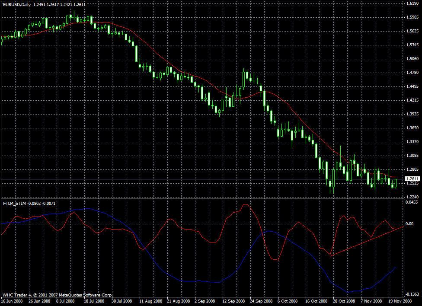The width and height of the screenshot is (422, 306).
Task: Click the 16 Oct 2008 date marker
Action: (315, 301)
